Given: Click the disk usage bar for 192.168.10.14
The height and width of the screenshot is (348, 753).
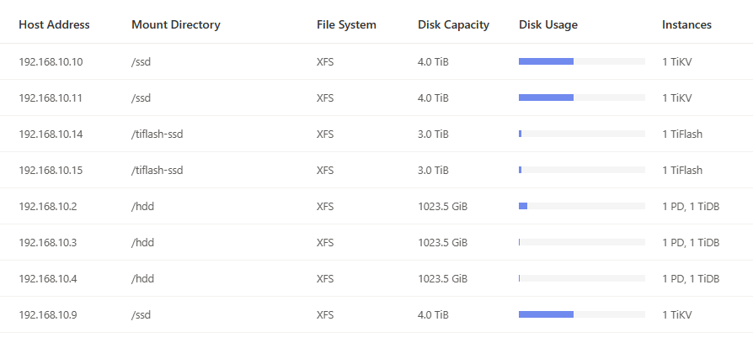Looking at the screenshot, I should (581, 134).
